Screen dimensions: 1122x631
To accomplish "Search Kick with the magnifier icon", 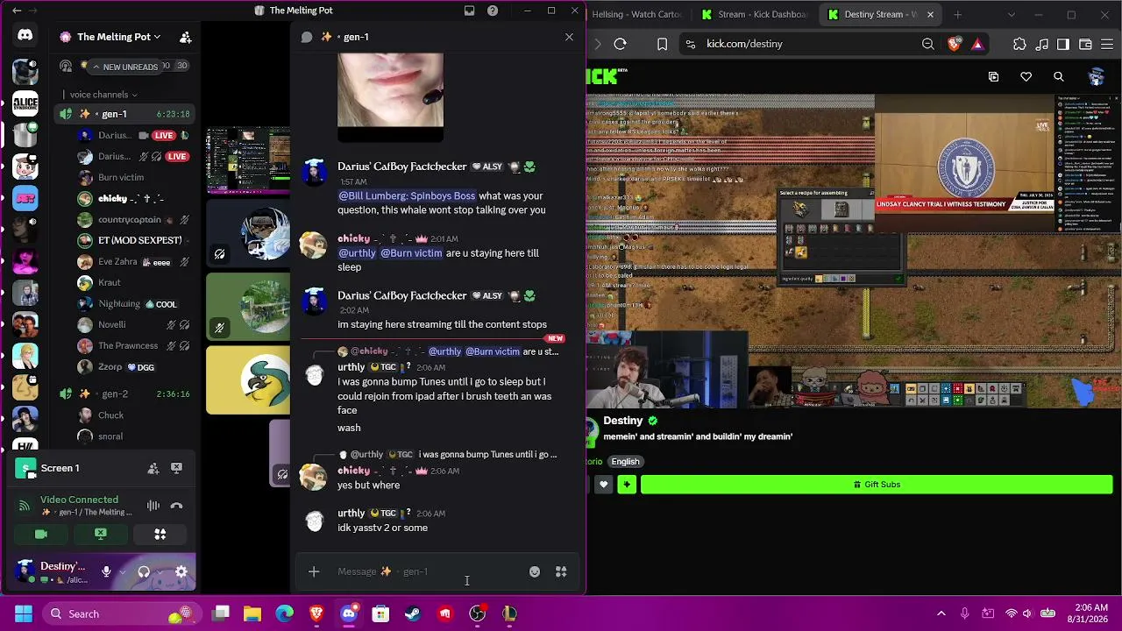I will click(1059, 77).
